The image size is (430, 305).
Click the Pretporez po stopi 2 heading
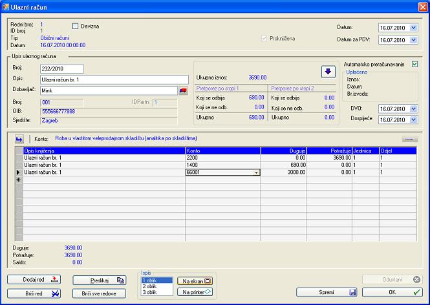click(292, 89)
